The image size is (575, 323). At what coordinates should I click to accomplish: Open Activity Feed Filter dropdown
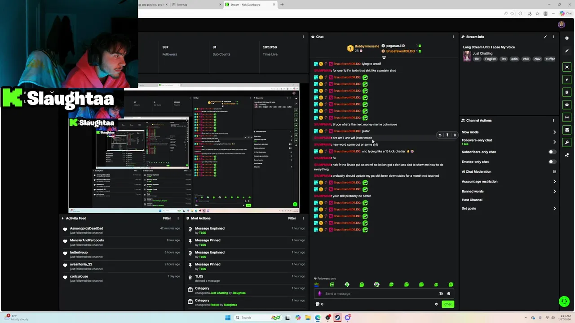167,218
